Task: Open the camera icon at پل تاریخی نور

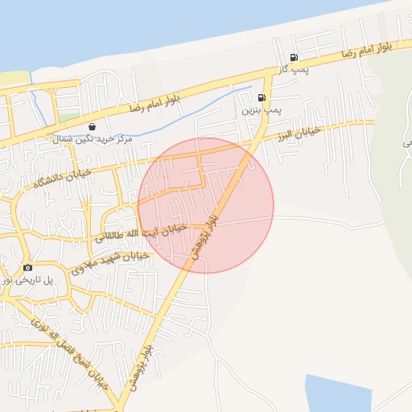Action: click(x=27, y=268)
